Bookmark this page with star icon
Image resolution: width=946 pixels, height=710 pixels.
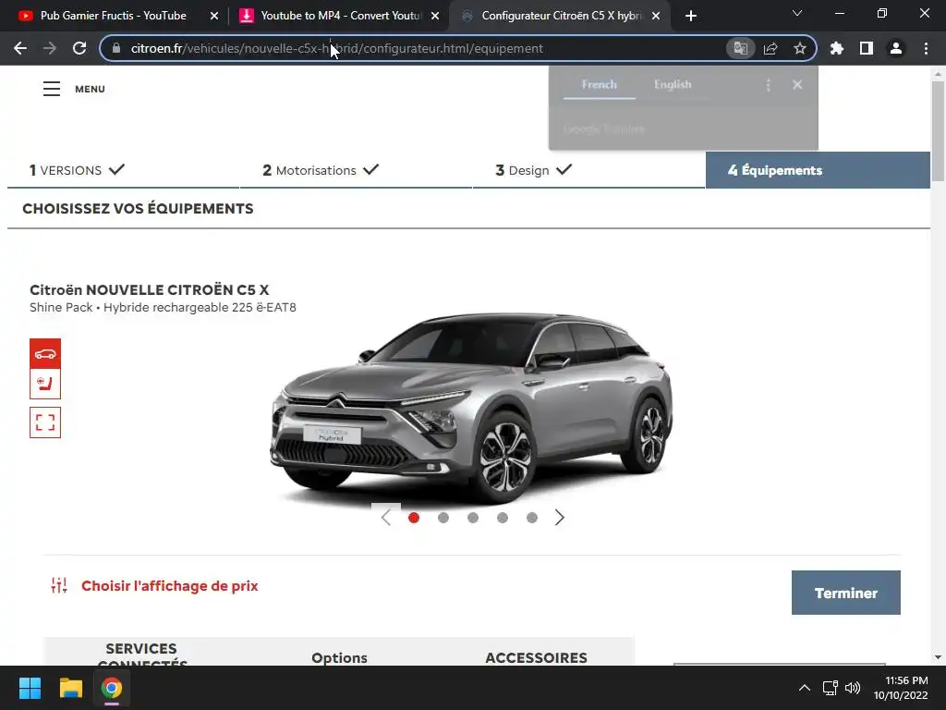click(x=800, y=48)
